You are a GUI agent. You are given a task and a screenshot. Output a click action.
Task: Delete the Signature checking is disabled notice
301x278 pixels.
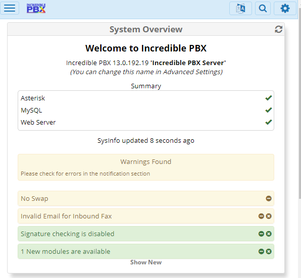pos(269,234)
